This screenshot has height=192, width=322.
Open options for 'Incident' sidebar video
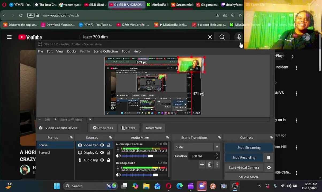coord(296,68)
